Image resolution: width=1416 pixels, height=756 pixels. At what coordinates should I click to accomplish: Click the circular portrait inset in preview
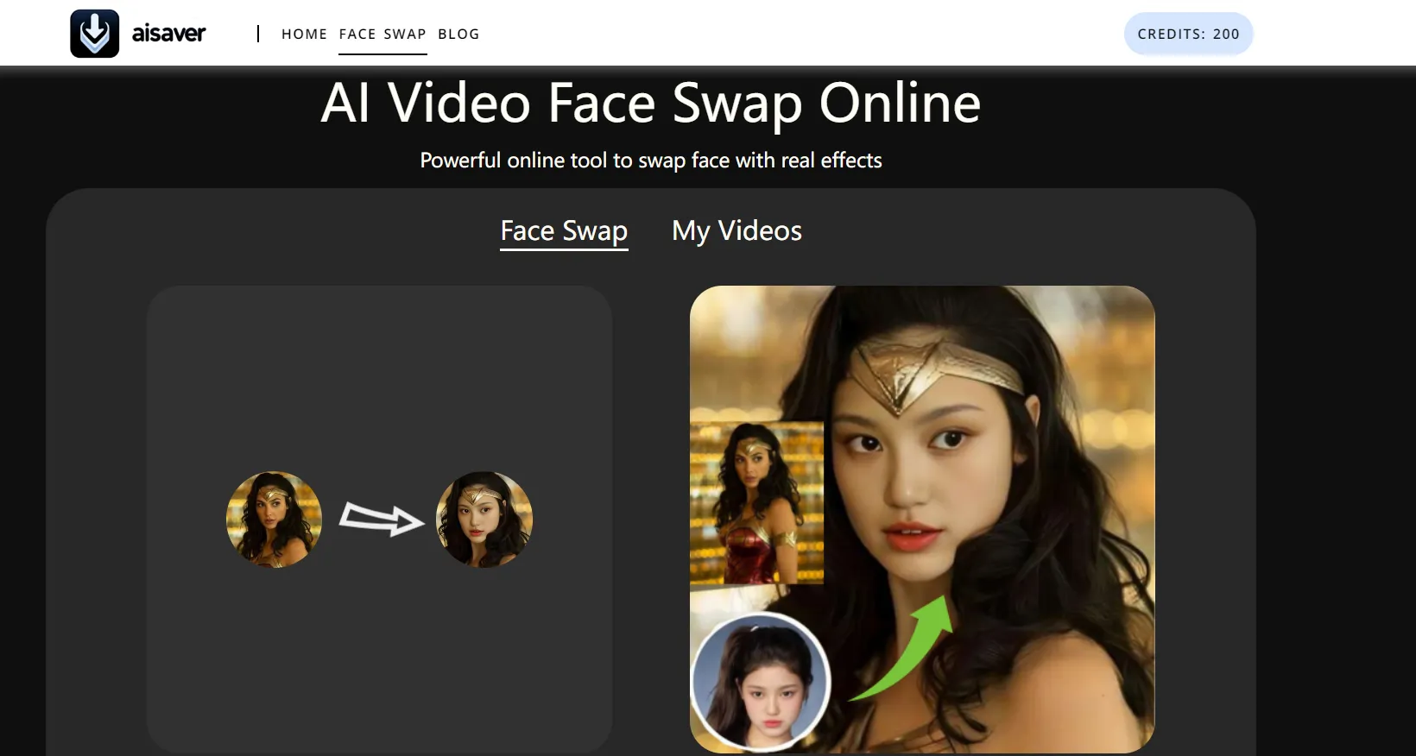coord(762,683)
